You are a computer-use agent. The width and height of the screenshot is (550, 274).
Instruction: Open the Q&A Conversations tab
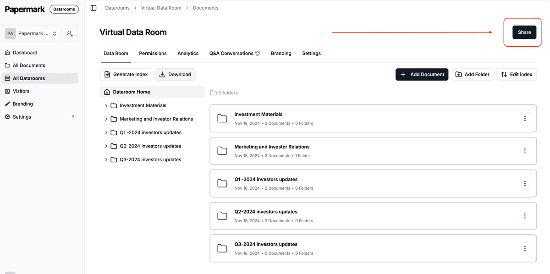234,53
